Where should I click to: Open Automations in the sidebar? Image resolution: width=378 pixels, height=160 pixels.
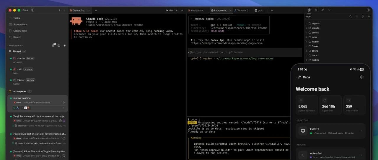pyautogui.click(x=18, y=24)
